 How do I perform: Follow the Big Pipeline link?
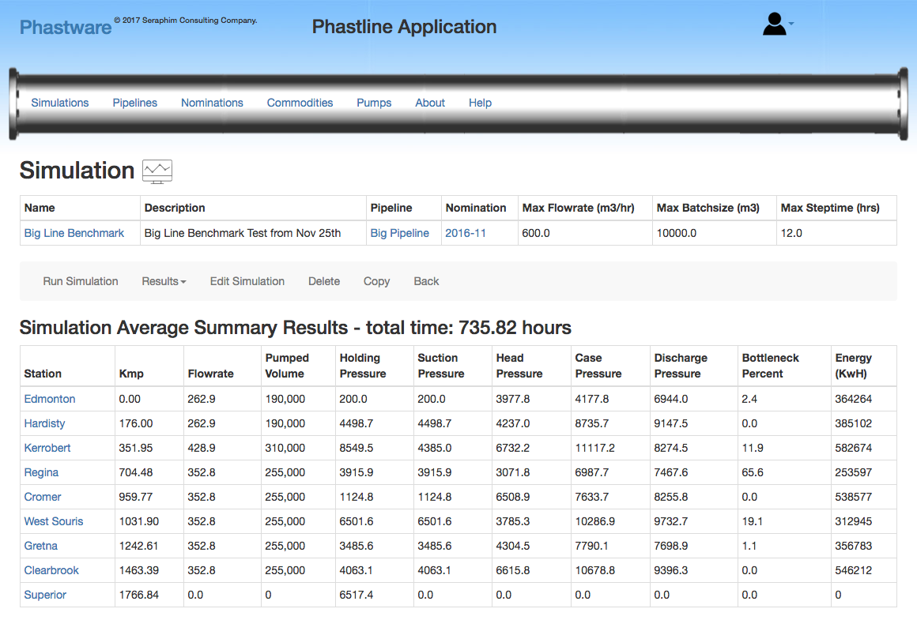pos(400,233)
